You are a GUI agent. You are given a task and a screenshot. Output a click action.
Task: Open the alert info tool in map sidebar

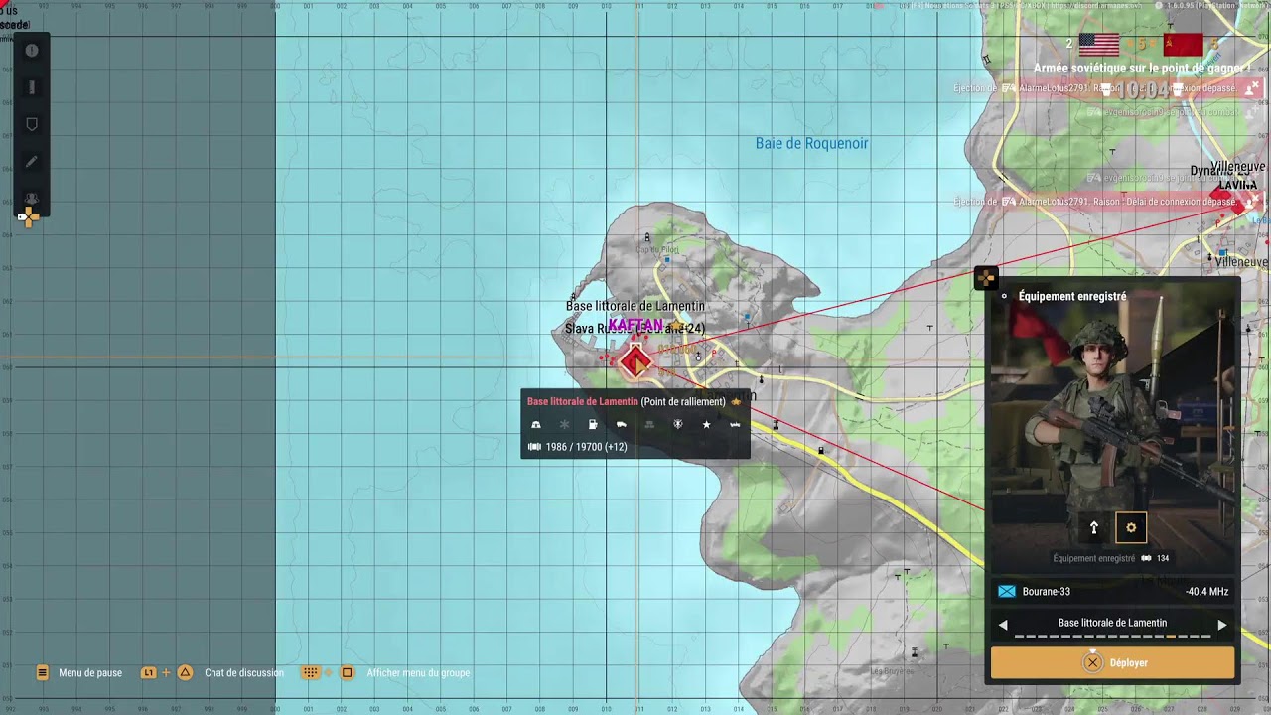32,51
